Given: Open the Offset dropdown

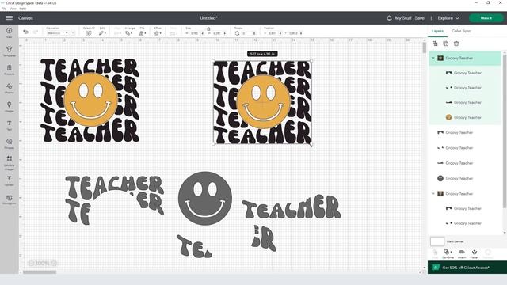Looking at the screenshot, I should pyautogui.click(x=158, y=32).
